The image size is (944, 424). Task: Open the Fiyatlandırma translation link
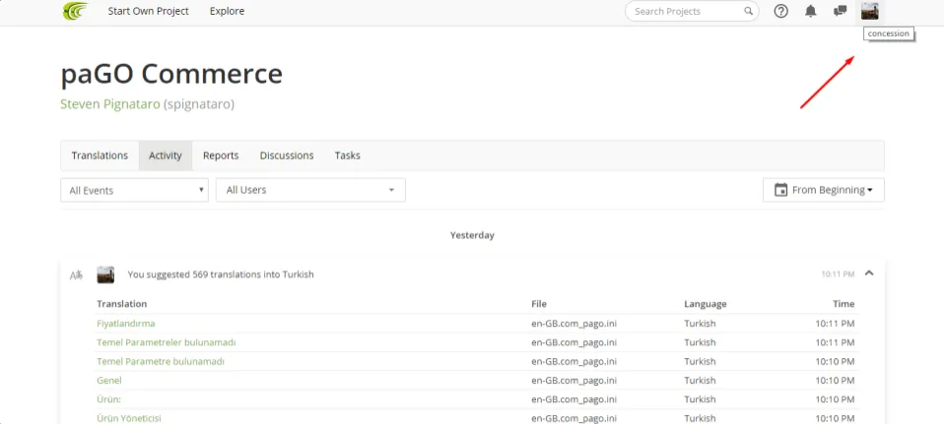click(126, 324)
